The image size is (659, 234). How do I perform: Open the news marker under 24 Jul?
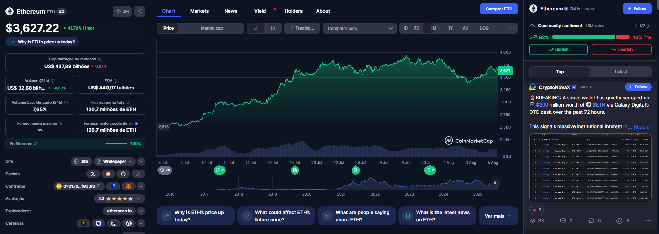[356, 170]
